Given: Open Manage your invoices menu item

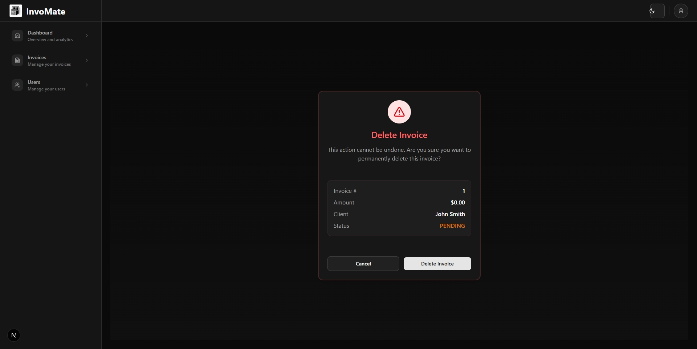Looking at the screenshot, I should point(49,61).
